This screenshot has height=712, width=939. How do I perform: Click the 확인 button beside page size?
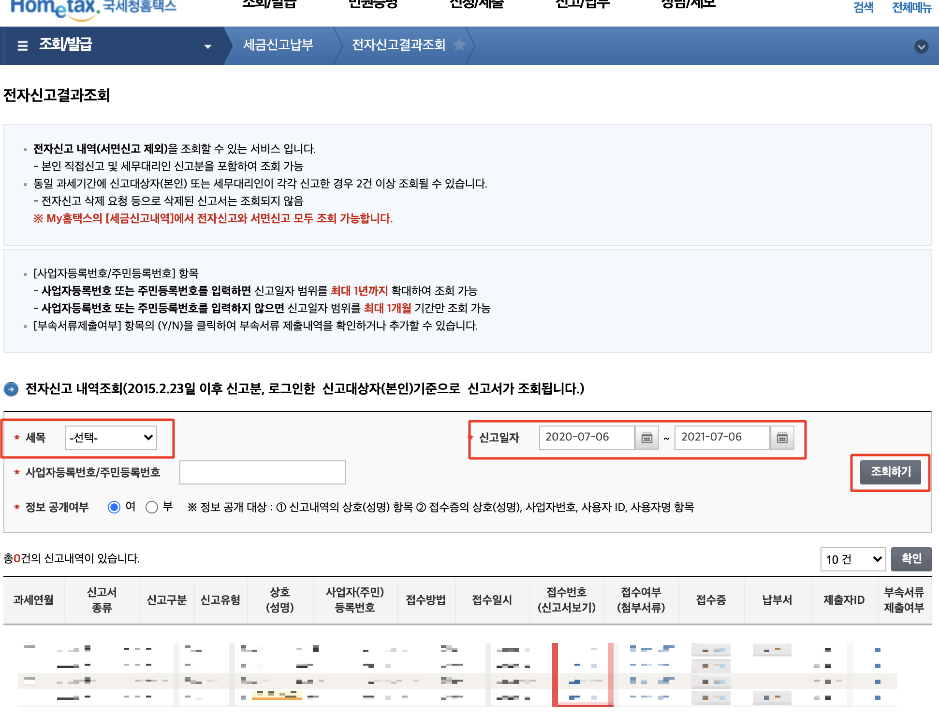(911, 559)
